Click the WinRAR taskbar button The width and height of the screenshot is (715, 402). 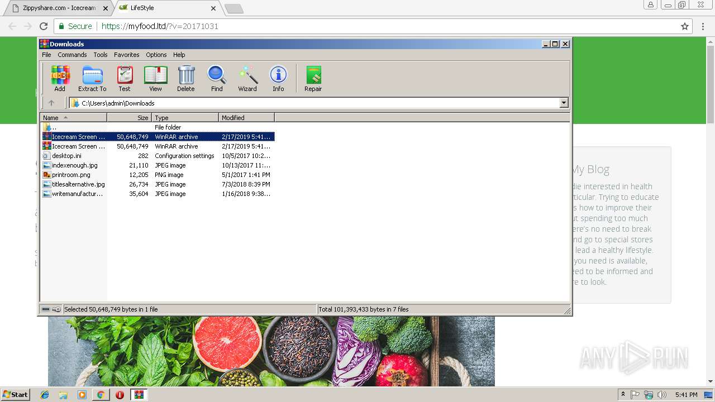[139, 395]
